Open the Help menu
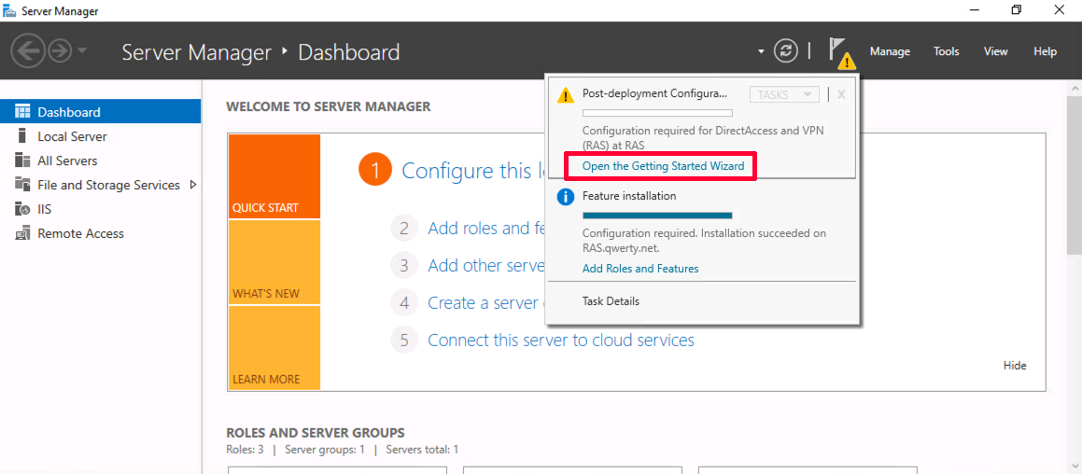 coord(1045,51)
